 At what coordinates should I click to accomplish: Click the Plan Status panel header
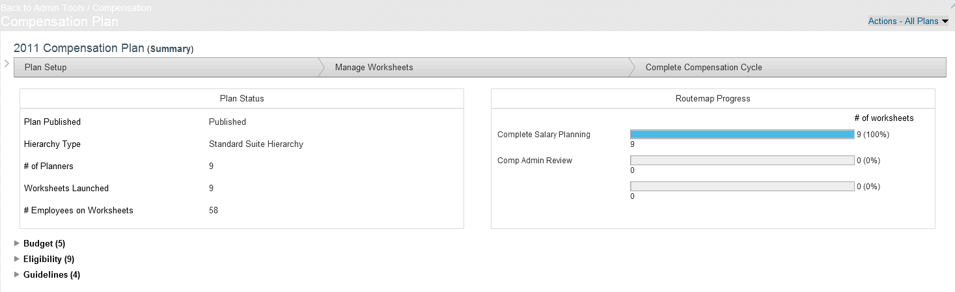click(242, 99)
